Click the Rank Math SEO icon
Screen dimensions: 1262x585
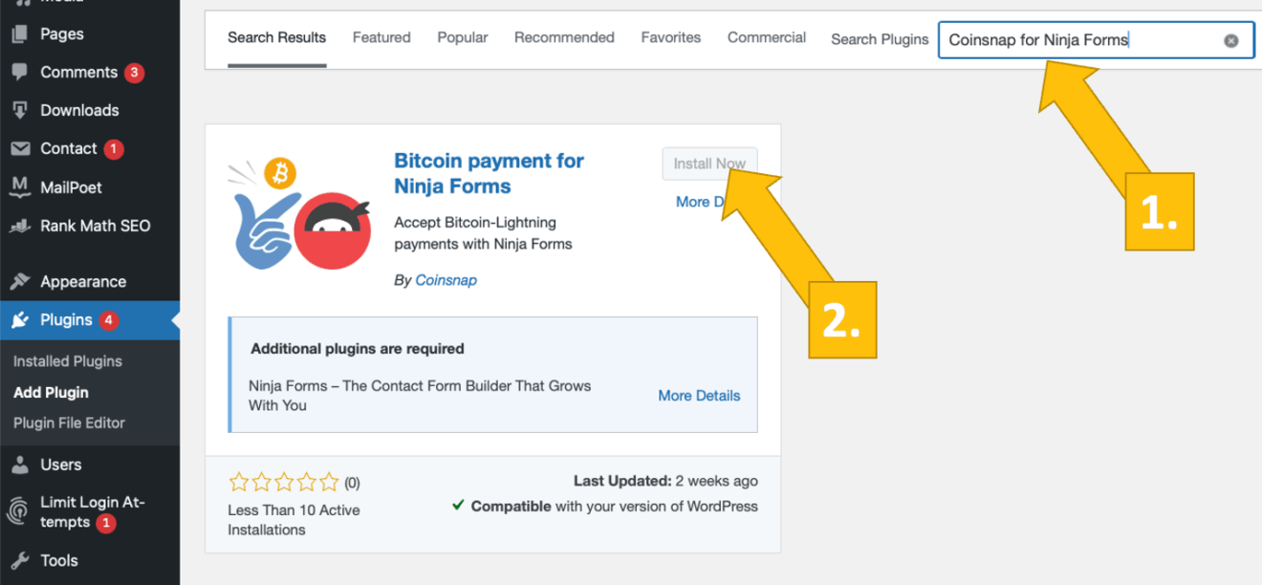pyautogui.click(x=19, y=227)
